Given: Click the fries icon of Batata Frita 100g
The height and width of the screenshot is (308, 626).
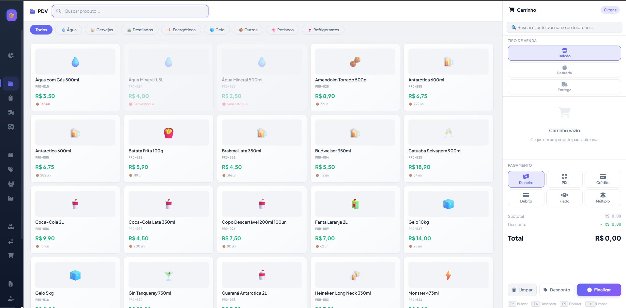Looking at the screenshot, I should tap(169, 133).
